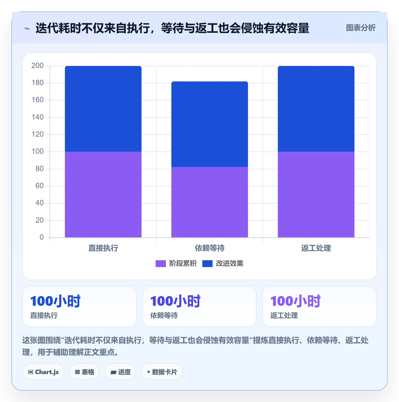Click the 依赖等待 x-axis label

pos(209,248)
